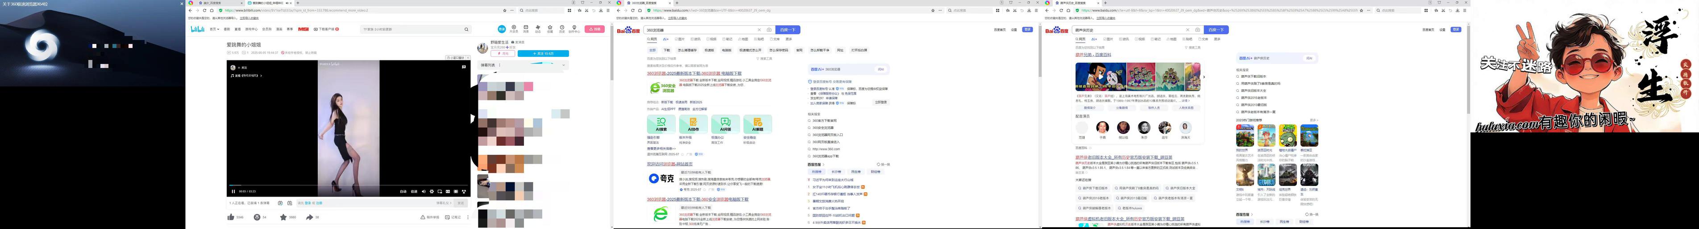Toggle picture-in-picture mode in the player

point(440,192)
